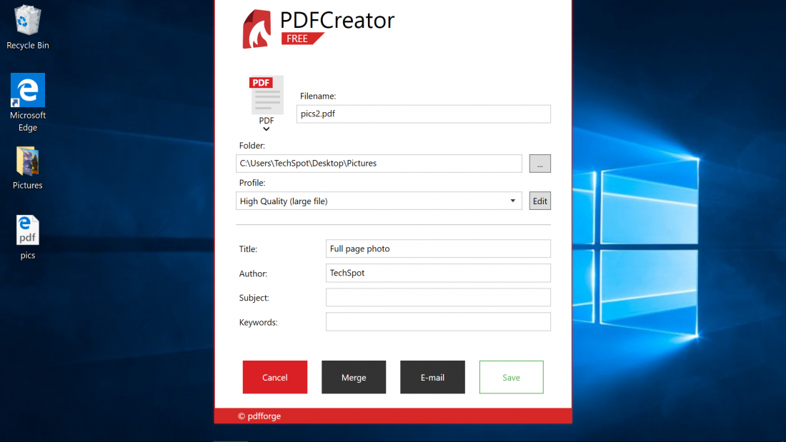Image resolution: width=786 pixels, height=442 pixels.
Task: Open the Profile dropdown arrow
Action: click(x=512, y=201)
